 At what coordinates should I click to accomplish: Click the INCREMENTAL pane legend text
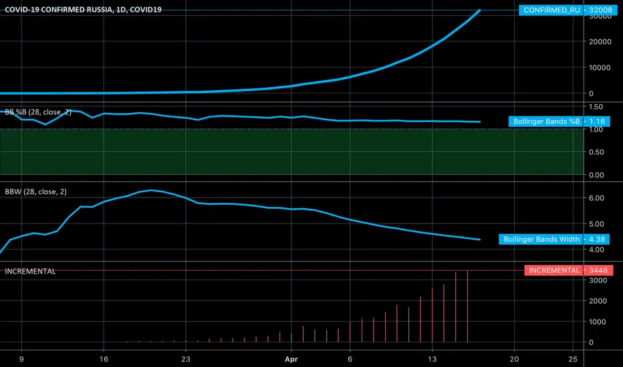tap(30, 272)
